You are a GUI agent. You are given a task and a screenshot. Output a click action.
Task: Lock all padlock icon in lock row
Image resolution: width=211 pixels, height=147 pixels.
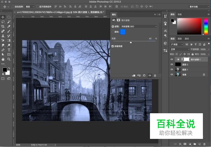point(192,54)
